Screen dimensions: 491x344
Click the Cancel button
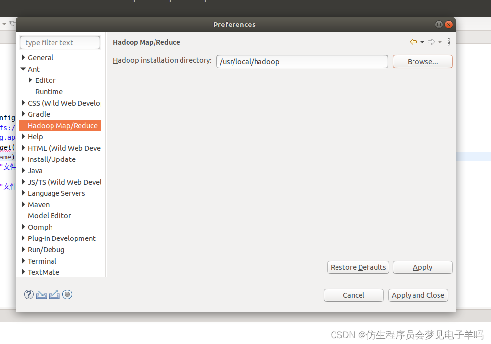tap(354, 295)
